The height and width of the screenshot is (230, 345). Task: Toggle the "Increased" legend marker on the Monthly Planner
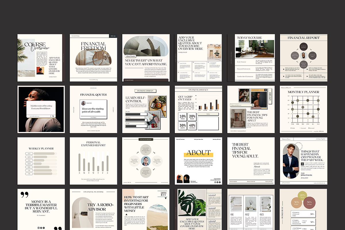tap(309, 128)
